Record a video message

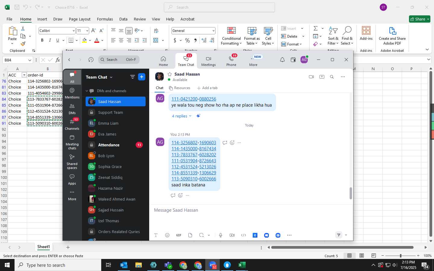[x=232, y=235]
